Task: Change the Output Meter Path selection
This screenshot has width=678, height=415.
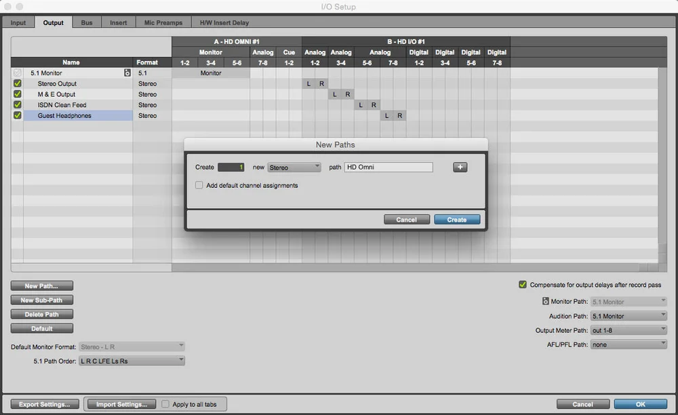Action: click(x=629, y=330)
